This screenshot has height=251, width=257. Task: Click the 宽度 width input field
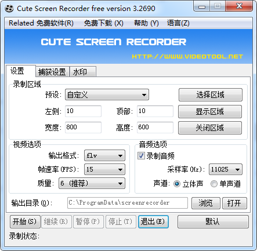tap(83, 128)
